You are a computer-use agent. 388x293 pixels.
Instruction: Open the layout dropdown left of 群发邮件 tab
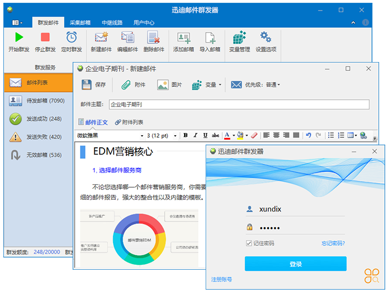tap(17, 23)
